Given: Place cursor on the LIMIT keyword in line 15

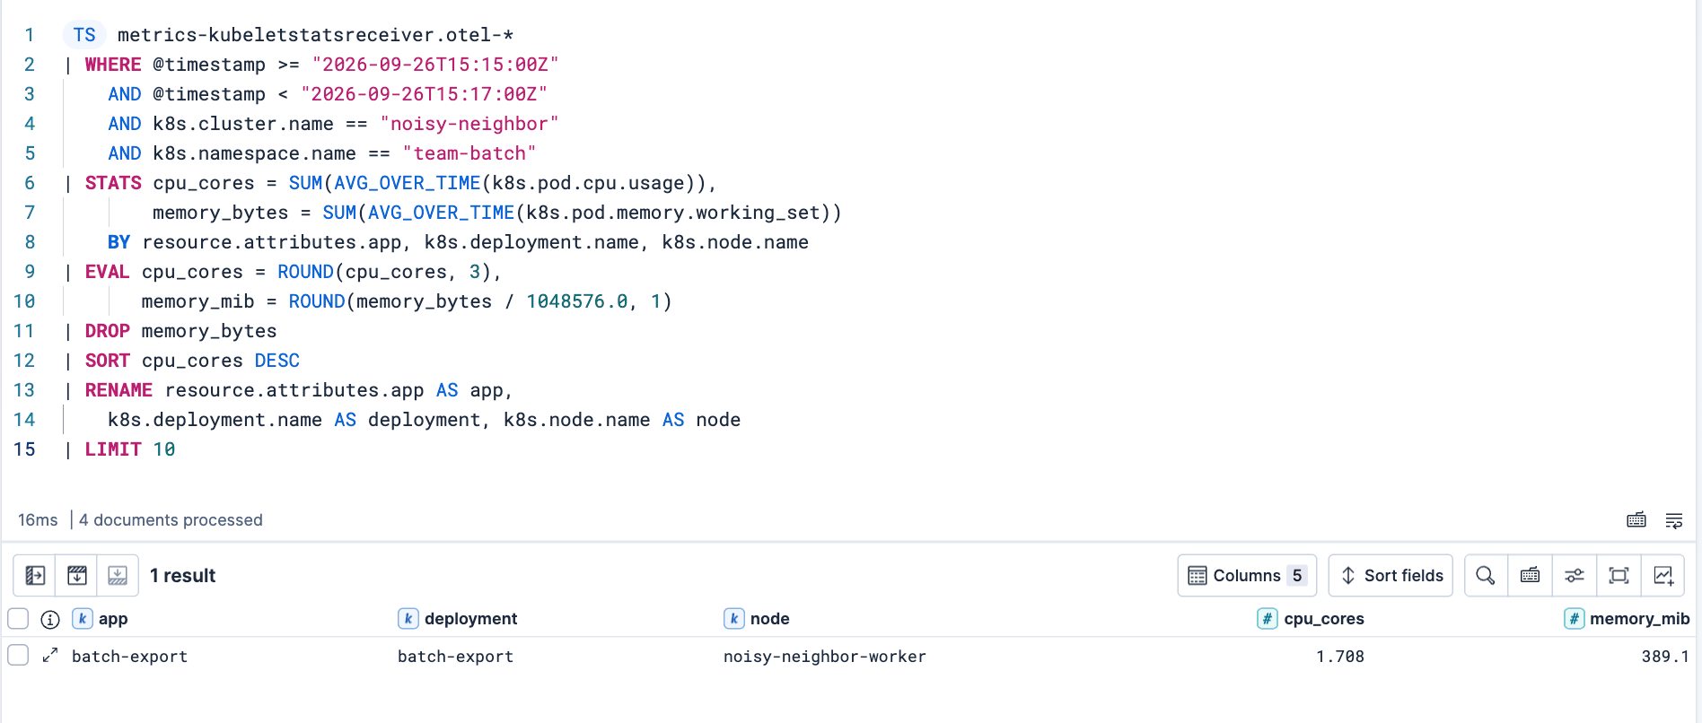Looking at the screenshot, I should coord(113,449).
